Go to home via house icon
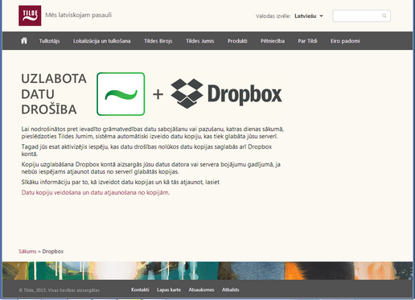415x300 pixels. click(x=24, y=40)
